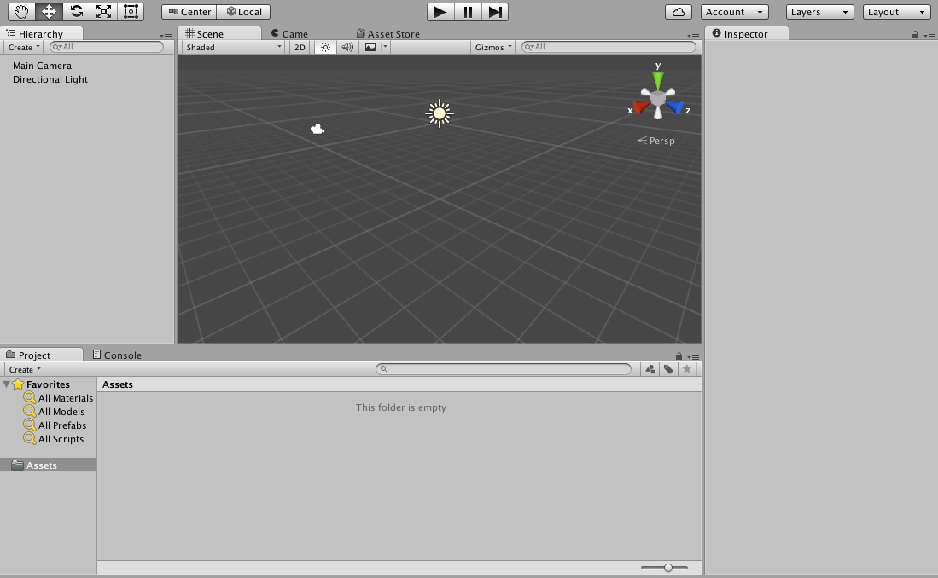This screenshot has width=938, height=578.
Task: Toggle Local handle rotation button
Action: click(x=243, y=12)
